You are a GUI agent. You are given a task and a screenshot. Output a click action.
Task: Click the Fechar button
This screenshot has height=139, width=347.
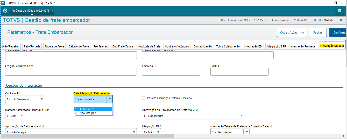(x=318, y=32)
